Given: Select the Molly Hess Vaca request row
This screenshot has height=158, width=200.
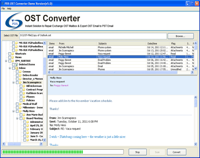Looking at the screenshot, I should (x=121, y=57).
